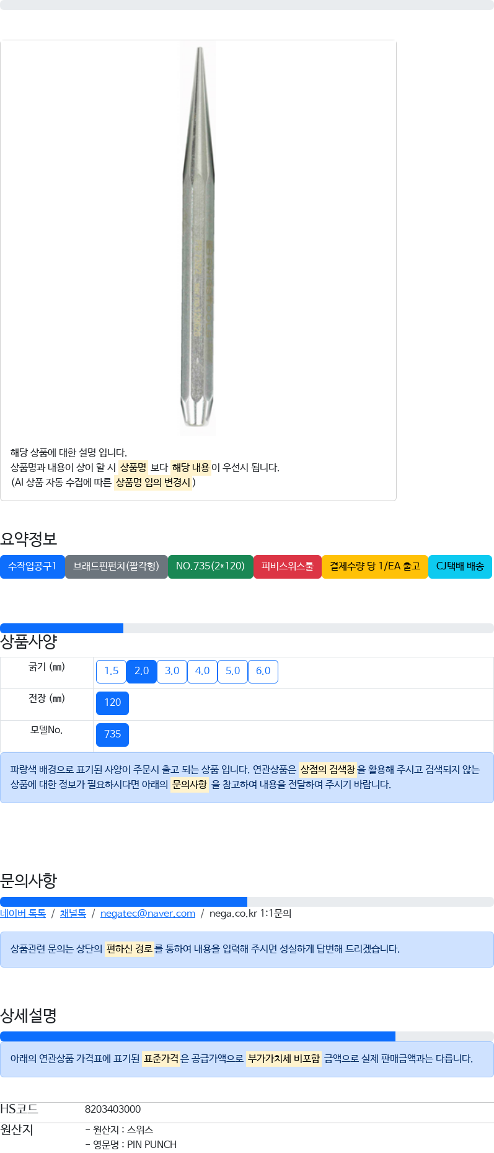
Task: Pick the 5.0 mm thickness button
Action: coord(232,671)
